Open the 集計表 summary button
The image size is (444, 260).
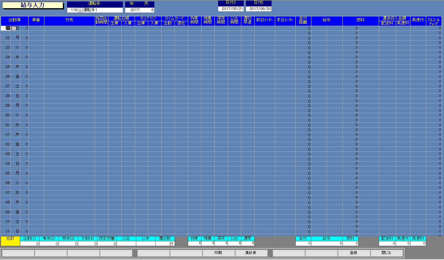tap(251, 253)
